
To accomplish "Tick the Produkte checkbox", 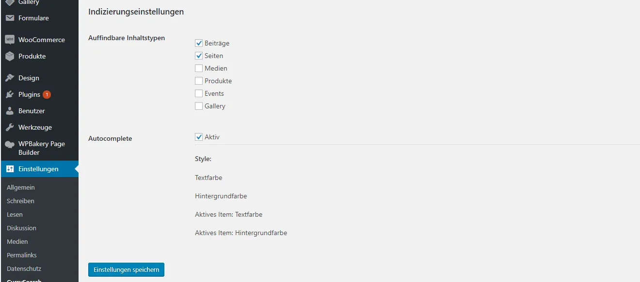I will [199, 81].
